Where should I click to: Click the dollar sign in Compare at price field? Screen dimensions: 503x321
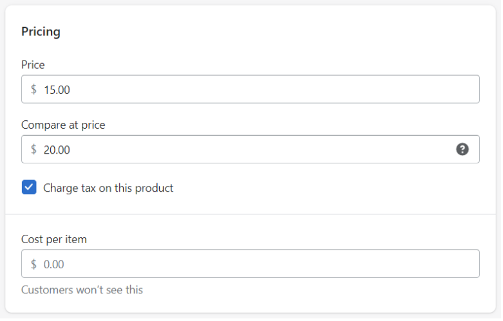click(x=33, y=150)
